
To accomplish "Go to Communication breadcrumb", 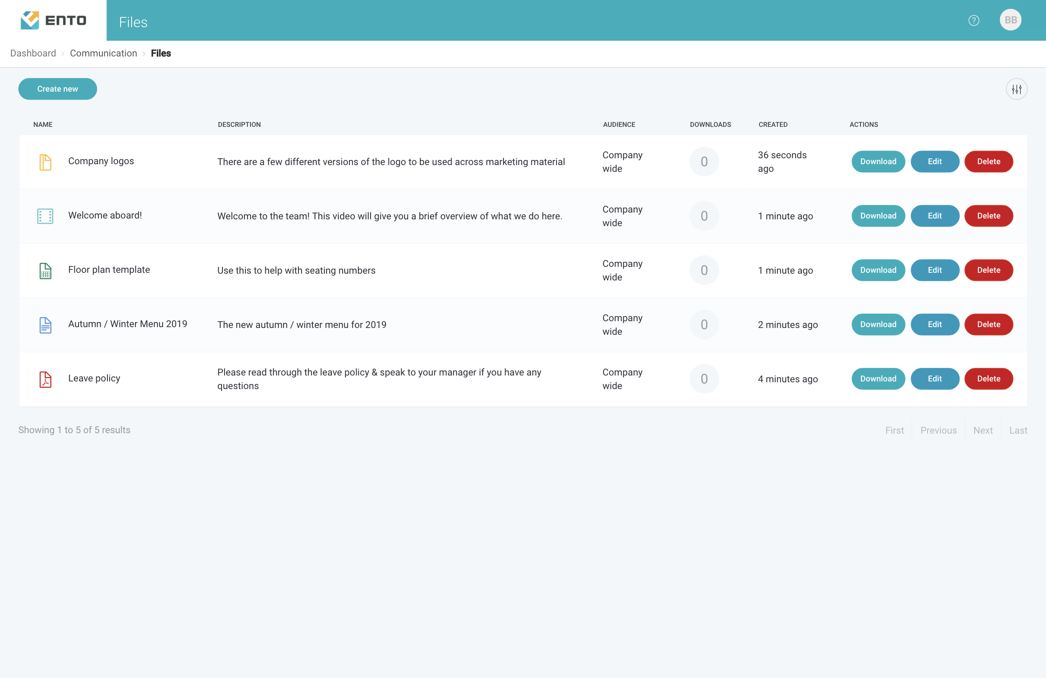I will 103,53.
